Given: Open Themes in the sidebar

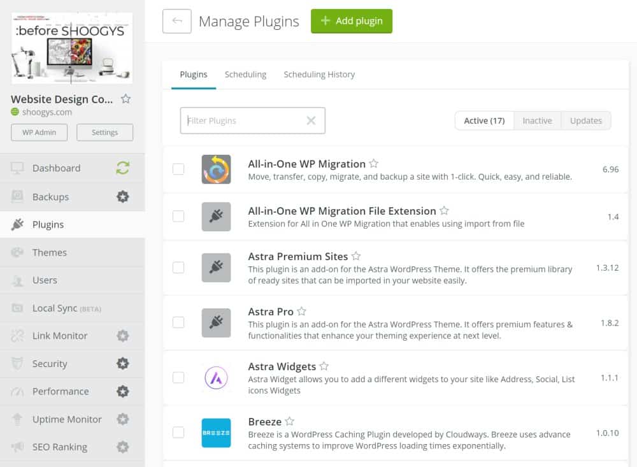Looking at the screenshot, I should [x=73, y=252].
